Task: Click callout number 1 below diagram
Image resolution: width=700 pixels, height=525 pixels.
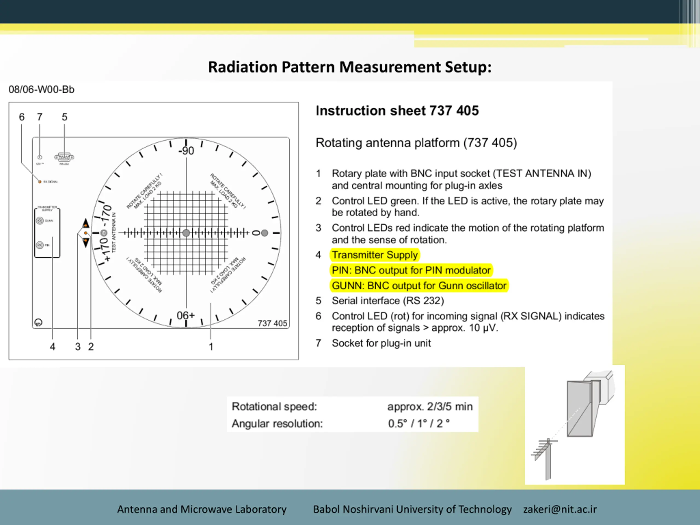Action: pyautogui.click(x=211, y=346)
